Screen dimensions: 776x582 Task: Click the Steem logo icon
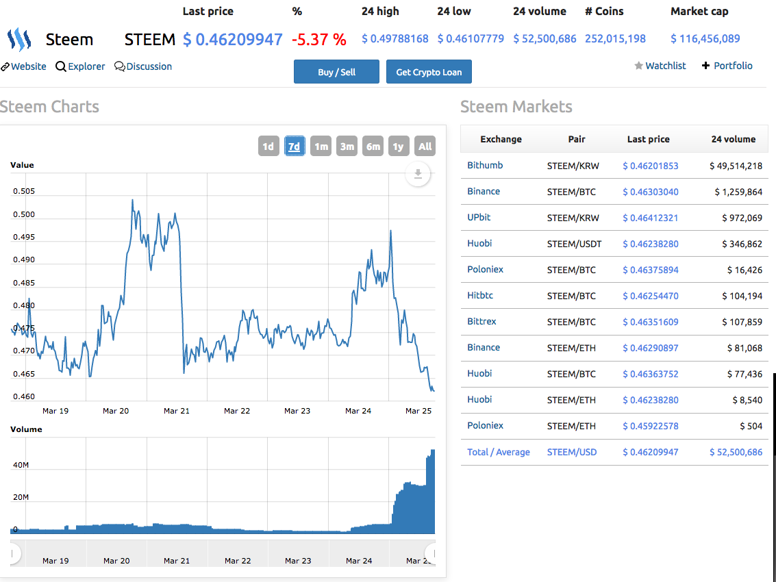(x=19, y=40)
